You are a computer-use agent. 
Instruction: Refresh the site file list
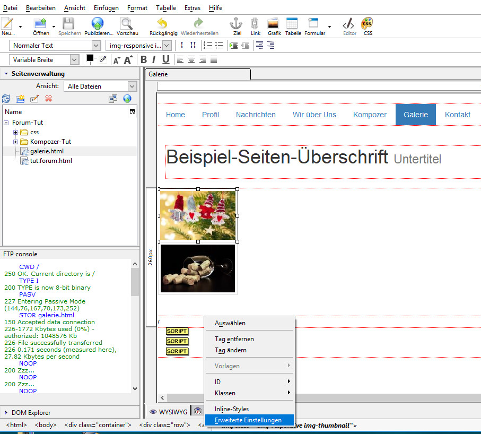tap(6, 99)
